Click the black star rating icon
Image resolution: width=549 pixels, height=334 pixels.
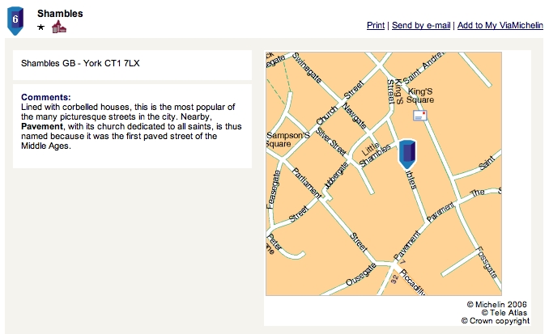click(41, 27)
